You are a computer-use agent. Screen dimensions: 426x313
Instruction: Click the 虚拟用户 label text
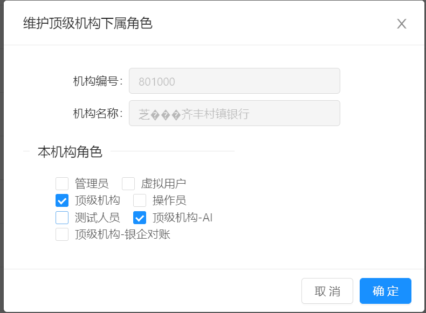[163, 184]
